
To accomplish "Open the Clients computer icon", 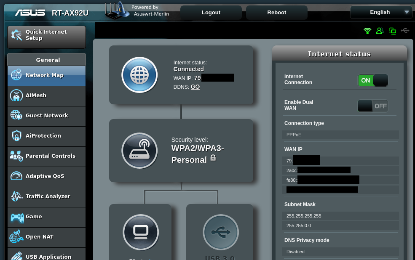I will pyautogui.click(x=141, y=232).
